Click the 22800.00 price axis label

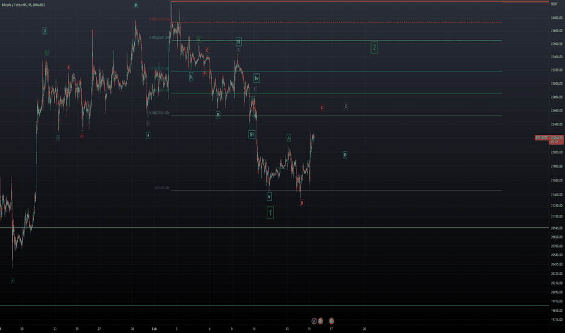pyautogui.click(x=557, y=97)
